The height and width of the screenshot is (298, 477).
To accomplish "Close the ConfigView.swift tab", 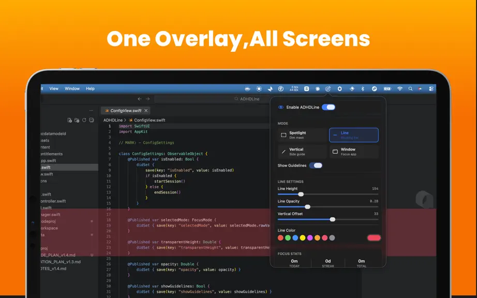I will point(146,111).
